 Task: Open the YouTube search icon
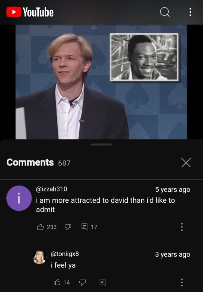[x=165, y=12]
